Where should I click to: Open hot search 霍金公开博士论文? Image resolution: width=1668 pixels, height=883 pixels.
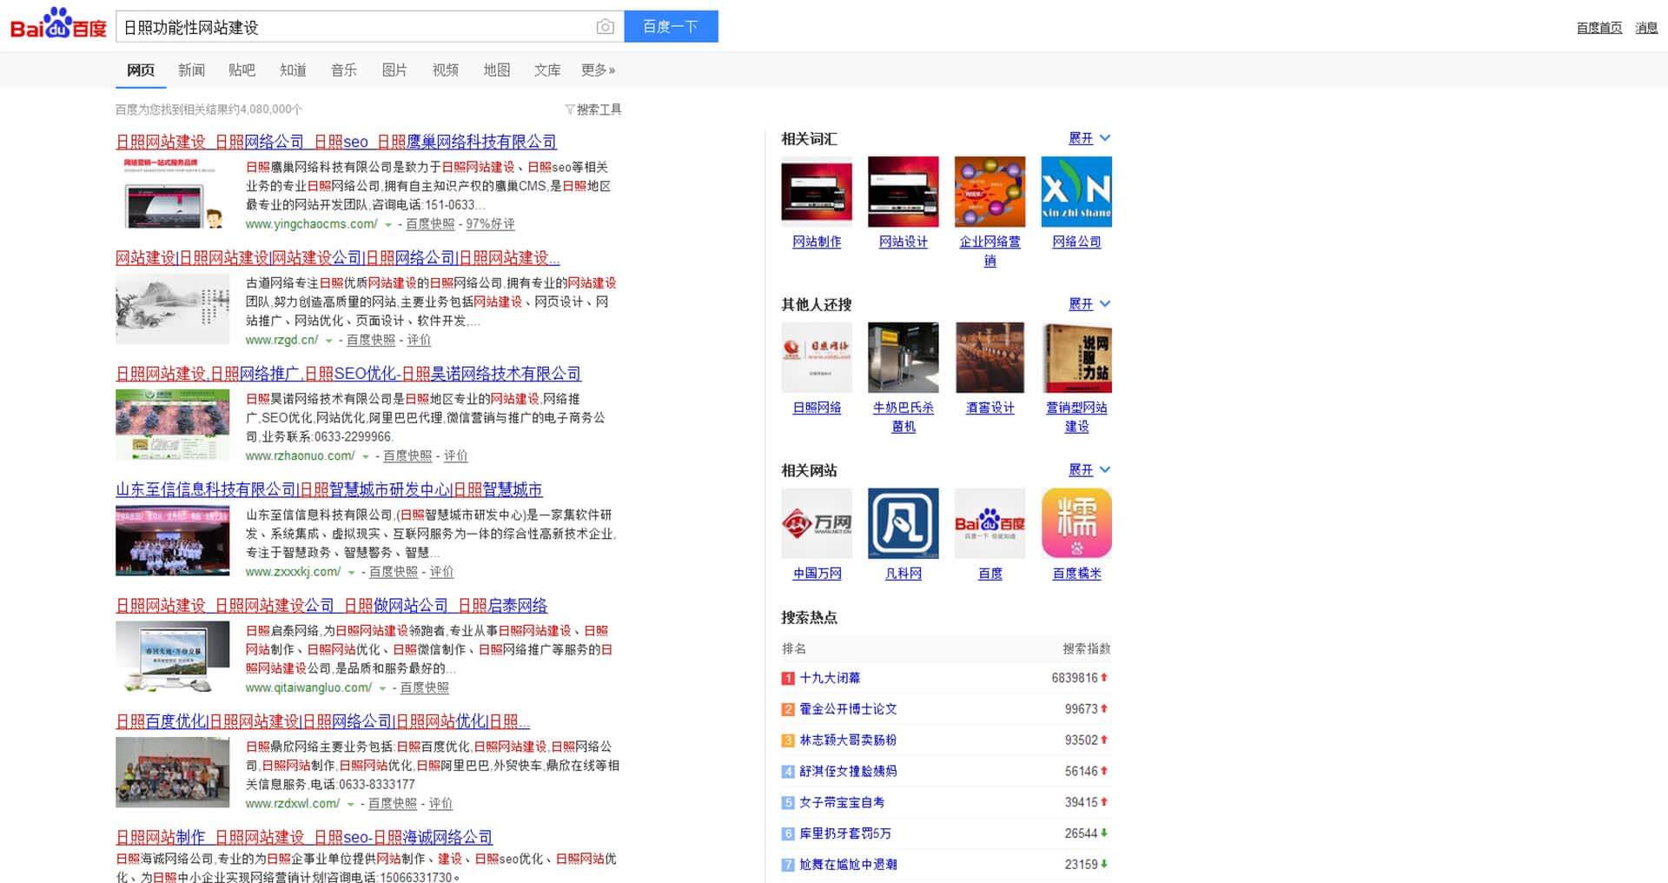[x=848, y=709]
